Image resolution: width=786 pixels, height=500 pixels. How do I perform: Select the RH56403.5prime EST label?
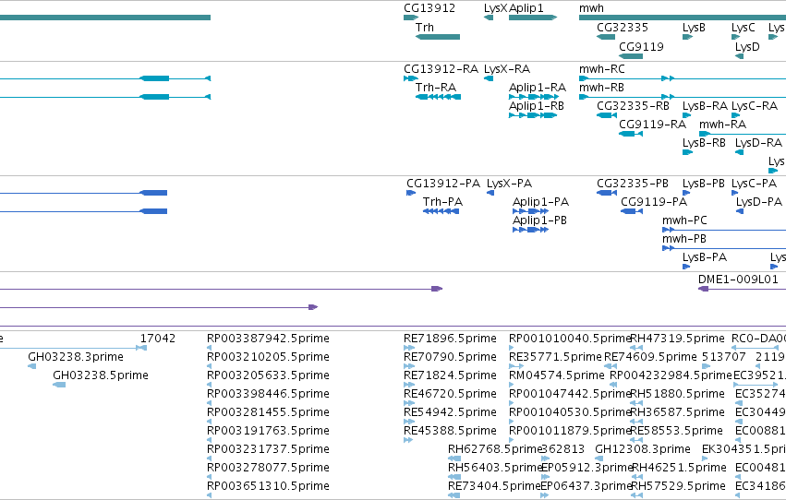[x=495, y=468]
